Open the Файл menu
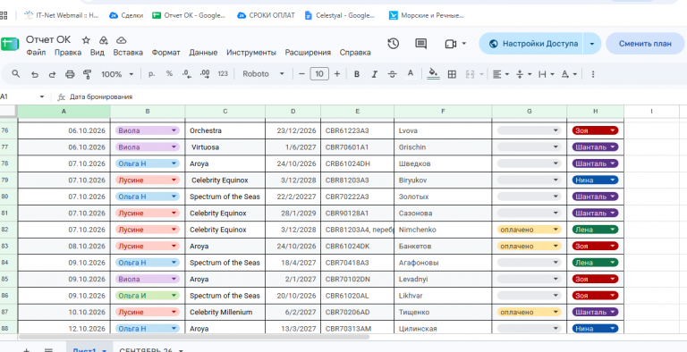Screen dimensions: 687x352 coord(36,53)
